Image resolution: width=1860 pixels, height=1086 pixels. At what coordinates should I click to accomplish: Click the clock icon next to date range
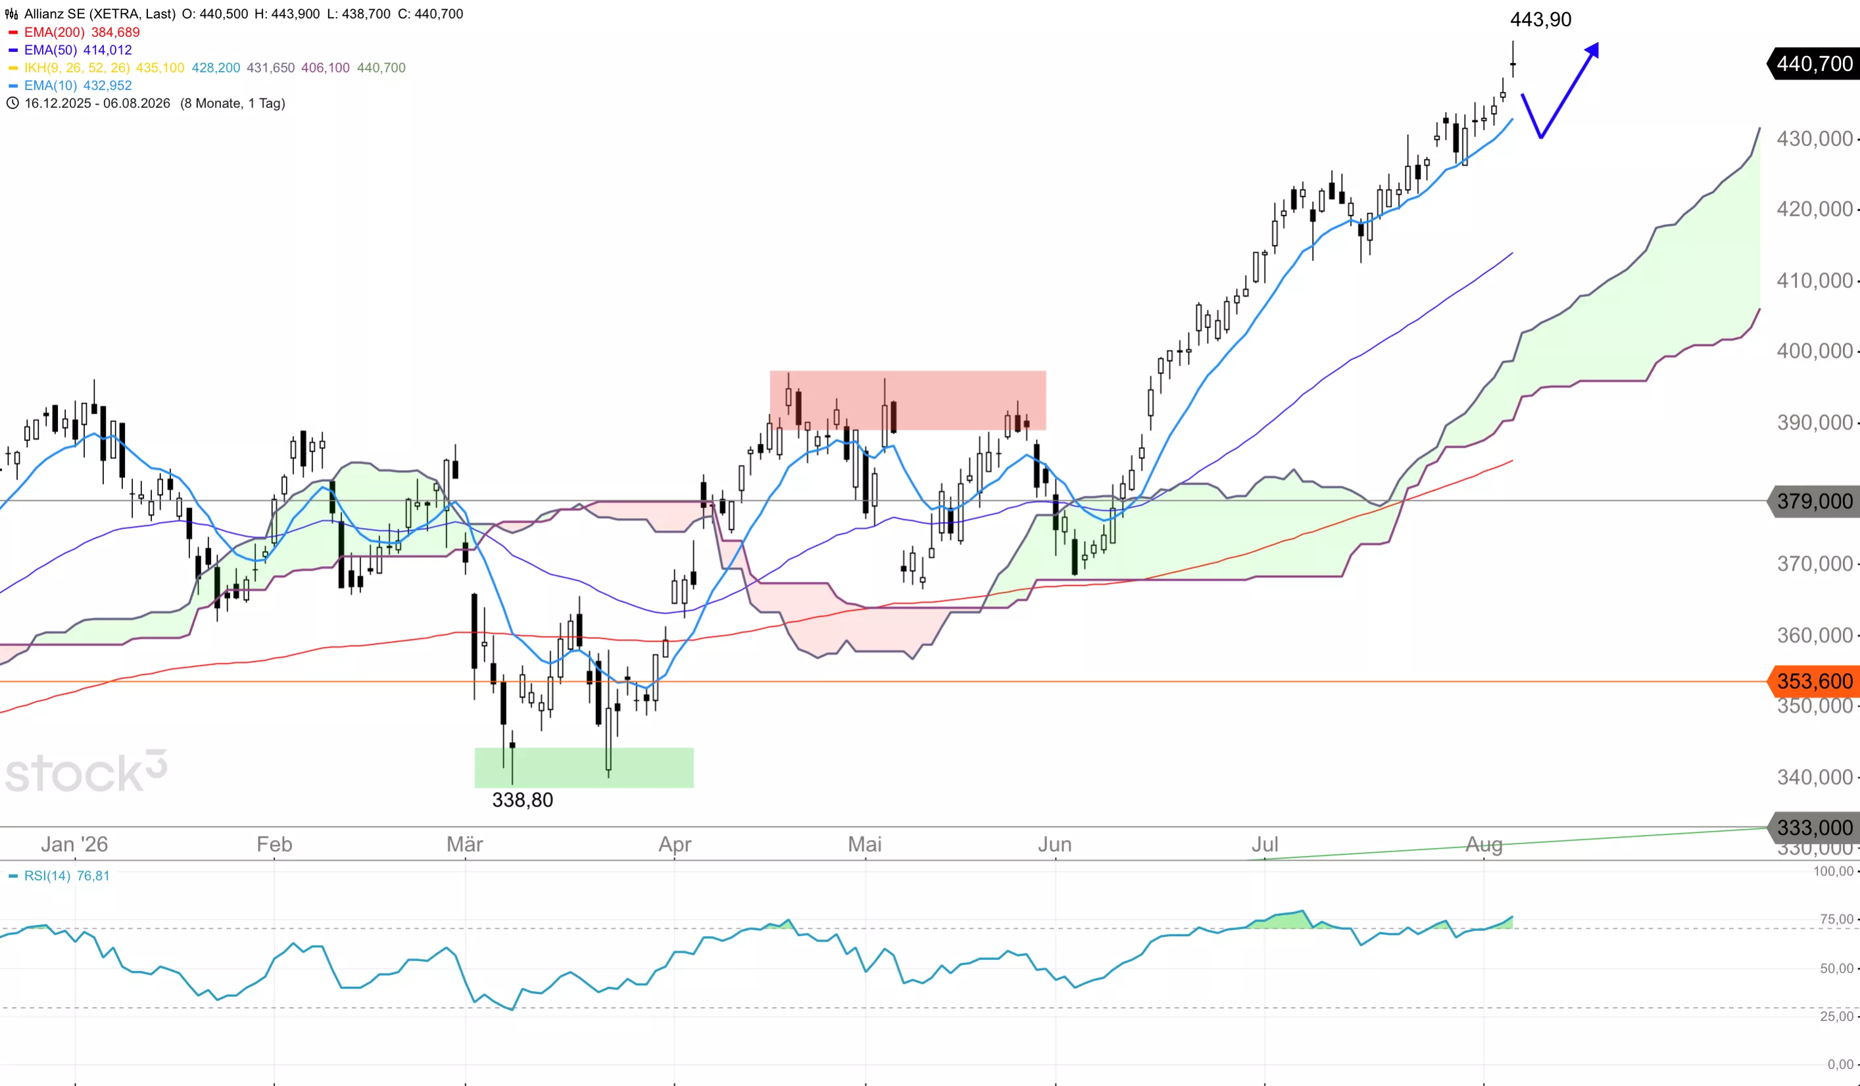point(12,103)
